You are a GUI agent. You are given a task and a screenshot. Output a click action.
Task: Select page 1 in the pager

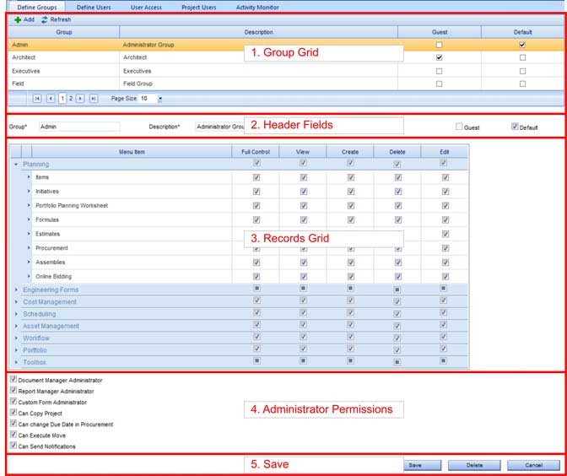click(x=62, y=99)
